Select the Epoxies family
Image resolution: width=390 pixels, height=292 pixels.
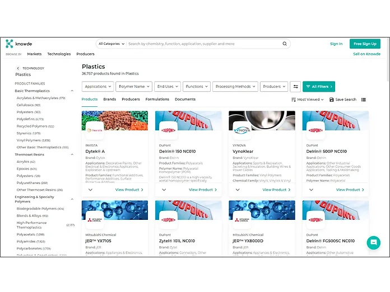[26, 168]
